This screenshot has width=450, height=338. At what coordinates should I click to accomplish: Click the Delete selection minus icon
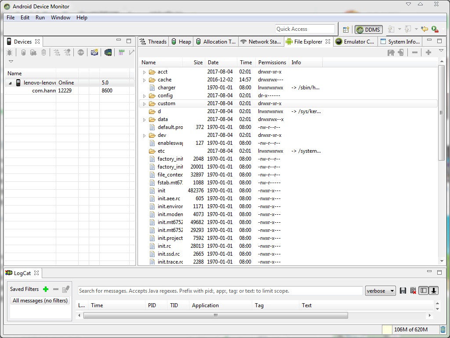click(x=415, y=53)
